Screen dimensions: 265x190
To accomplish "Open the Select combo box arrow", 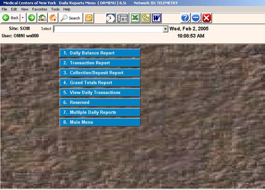I will (165, 29).
